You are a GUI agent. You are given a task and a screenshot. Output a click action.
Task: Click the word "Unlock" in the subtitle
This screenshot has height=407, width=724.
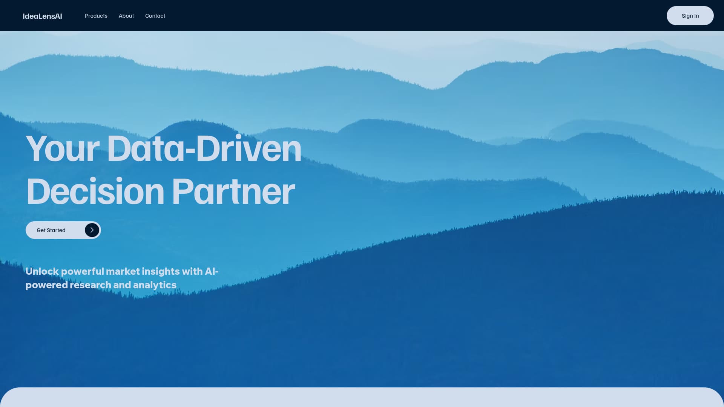pyautogui.click(x=42, y=271)
